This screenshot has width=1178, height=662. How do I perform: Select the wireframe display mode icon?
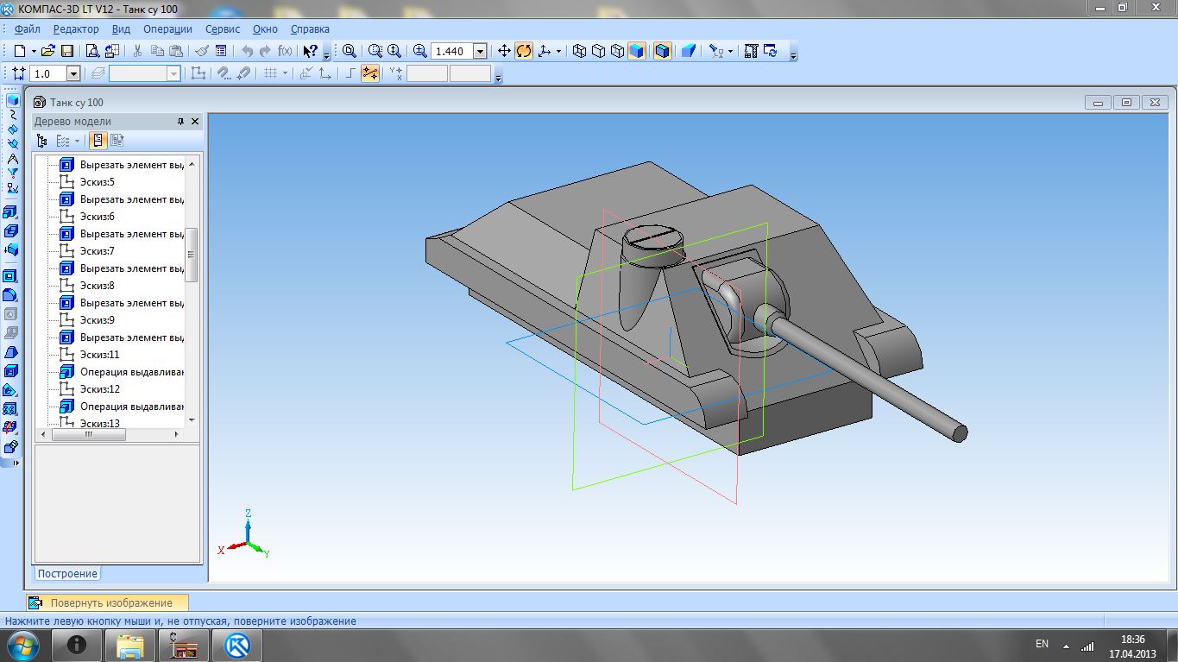pyautogui.click(x=579, y=51)
